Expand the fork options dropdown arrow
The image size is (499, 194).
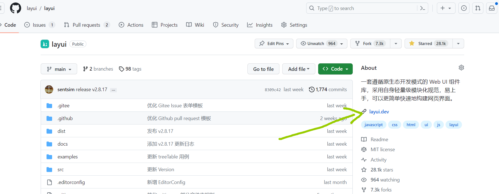(396, 44)
